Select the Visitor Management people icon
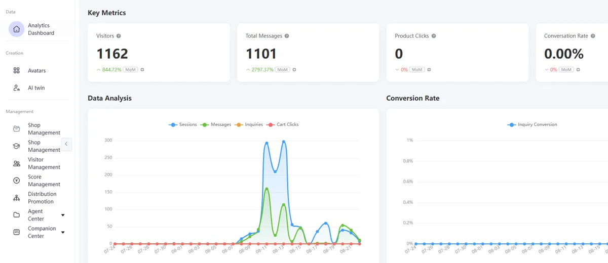 17,163
